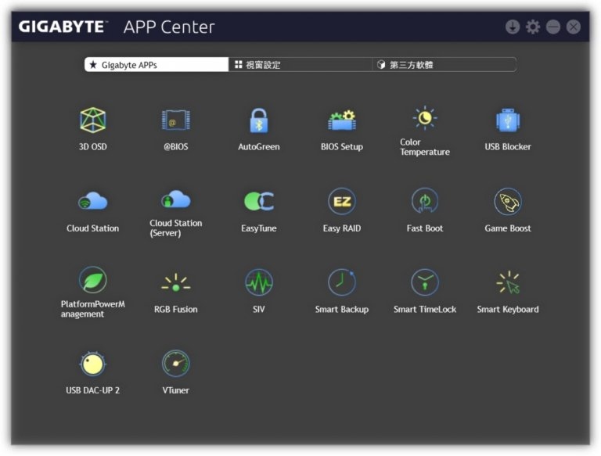Launch BIOS Setup gears icon
This screenshot has height=456, width=601.
(x=342, y=120)
